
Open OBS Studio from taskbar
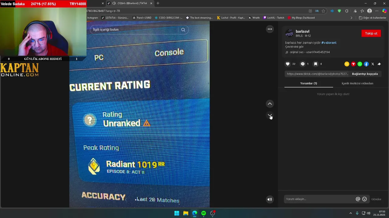coord(213,213)
